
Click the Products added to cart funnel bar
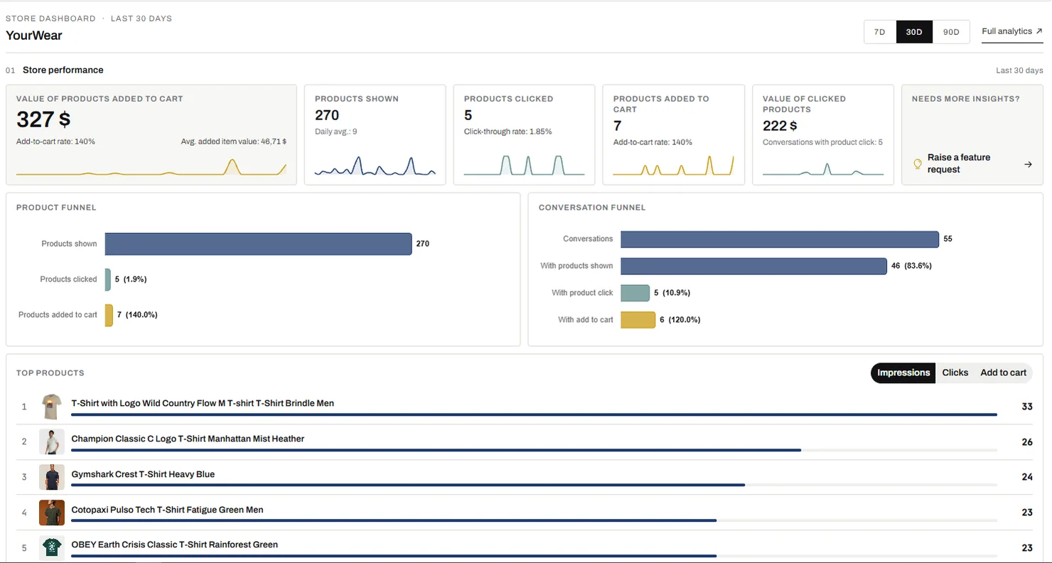(109, 315)
